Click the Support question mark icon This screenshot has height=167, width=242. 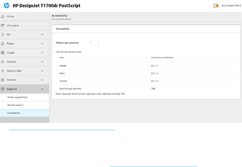pyautogui.click(x=3, y=89)
